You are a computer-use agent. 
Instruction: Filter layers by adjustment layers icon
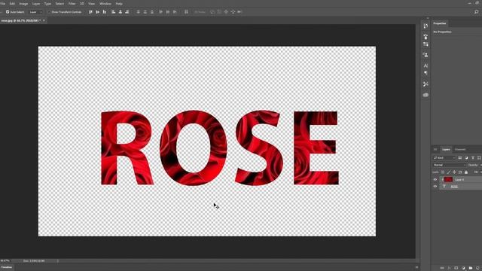(466, 158)
